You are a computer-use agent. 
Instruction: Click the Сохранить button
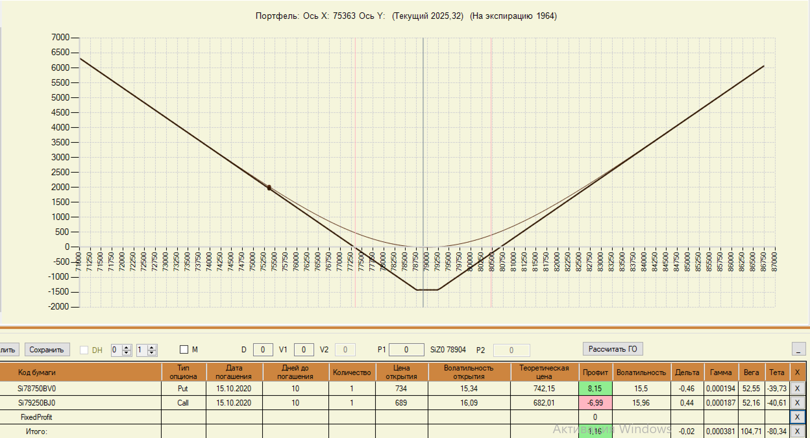click(47, 350)
